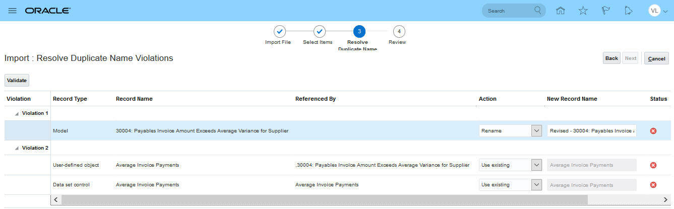The height and width of the screenshot is (209, 674).
Task: Open the Notifications bell icon
Action: click(x=628, y=11)
